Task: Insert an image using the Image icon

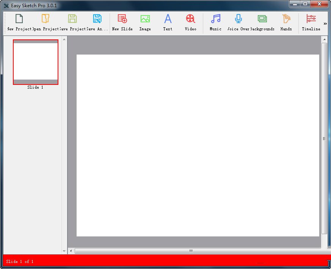Action: click(x=145, y=19)
